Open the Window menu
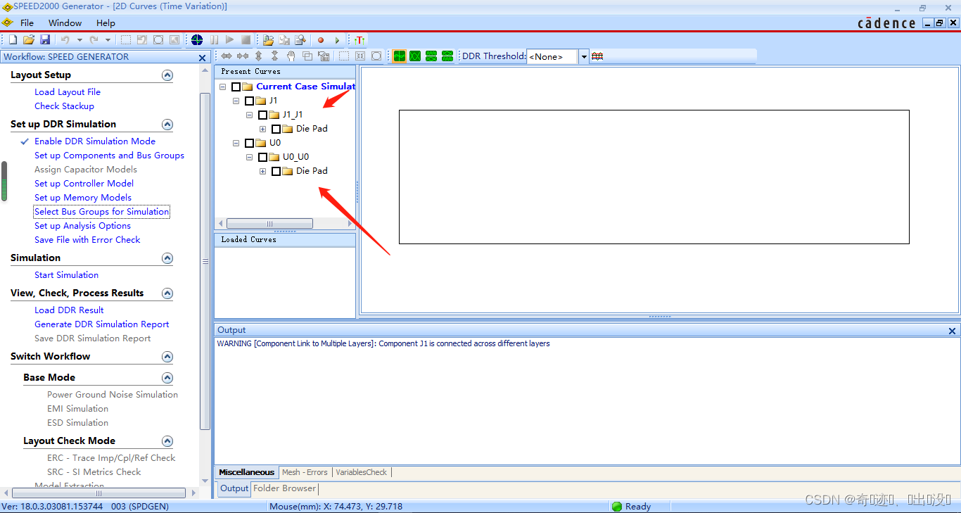 pos(65,23)
